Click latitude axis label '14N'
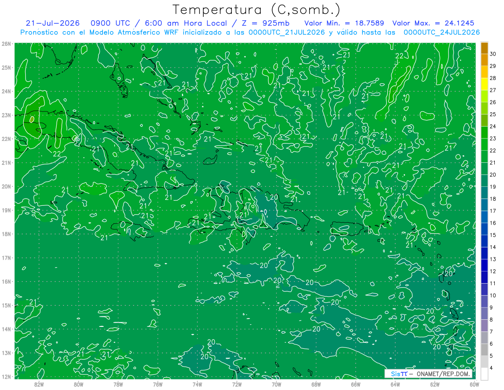Image resolution: width=504 pixels, height=390 pixels. 6,329
